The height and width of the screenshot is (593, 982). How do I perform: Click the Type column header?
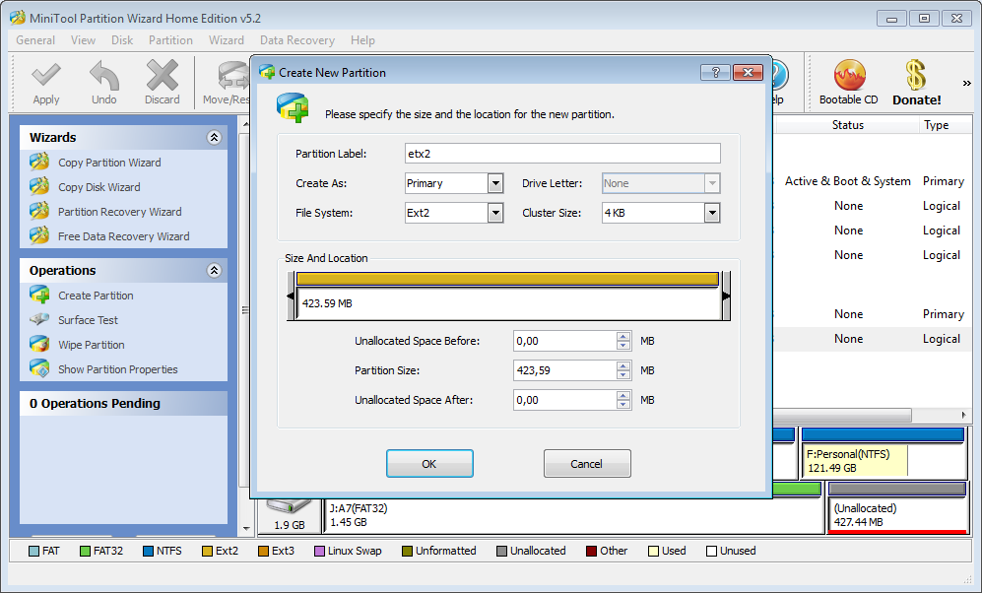click(x=937, y=125)
